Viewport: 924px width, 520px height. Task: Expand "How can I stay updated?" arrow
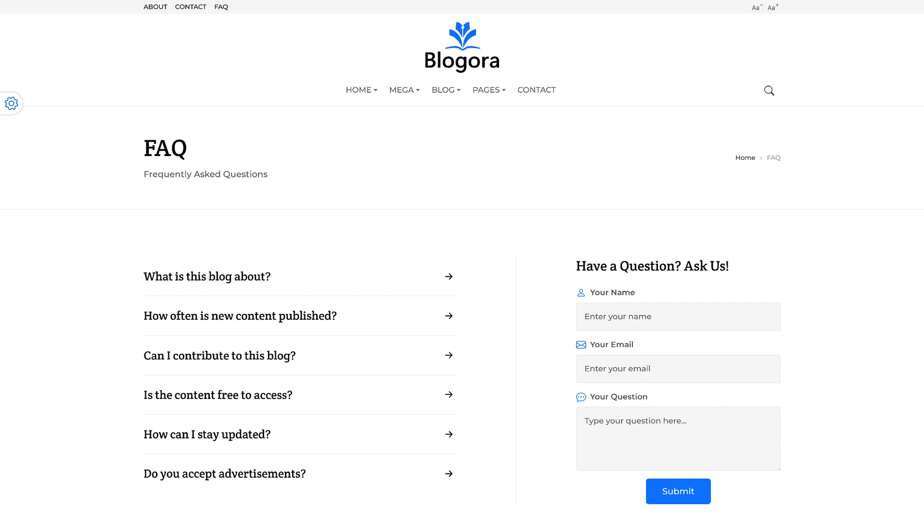449,434
